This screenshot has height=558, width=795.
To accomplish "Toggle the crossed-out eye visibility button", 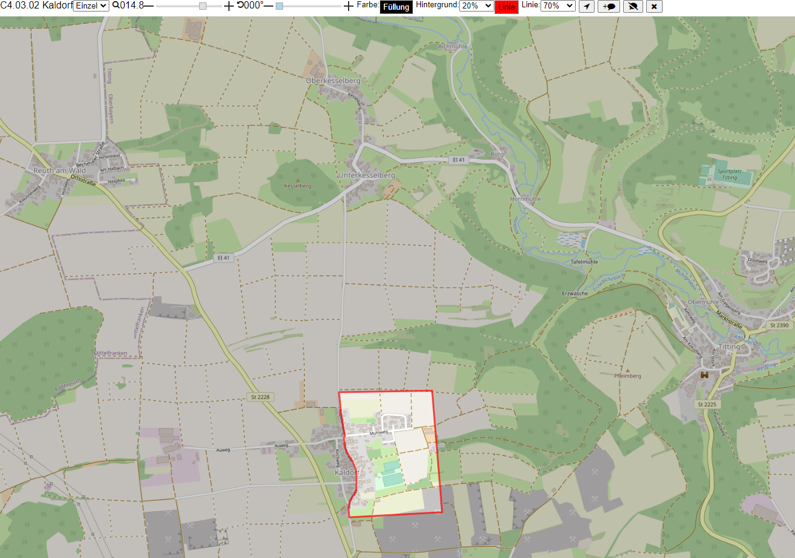I will (633, 7).
